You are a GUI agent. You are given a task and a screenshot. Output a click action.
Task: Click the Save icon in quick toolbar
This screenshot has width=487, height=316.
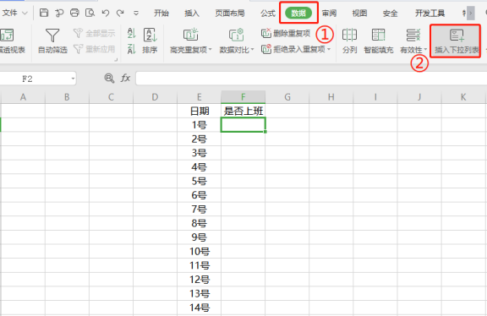(44, 13)
